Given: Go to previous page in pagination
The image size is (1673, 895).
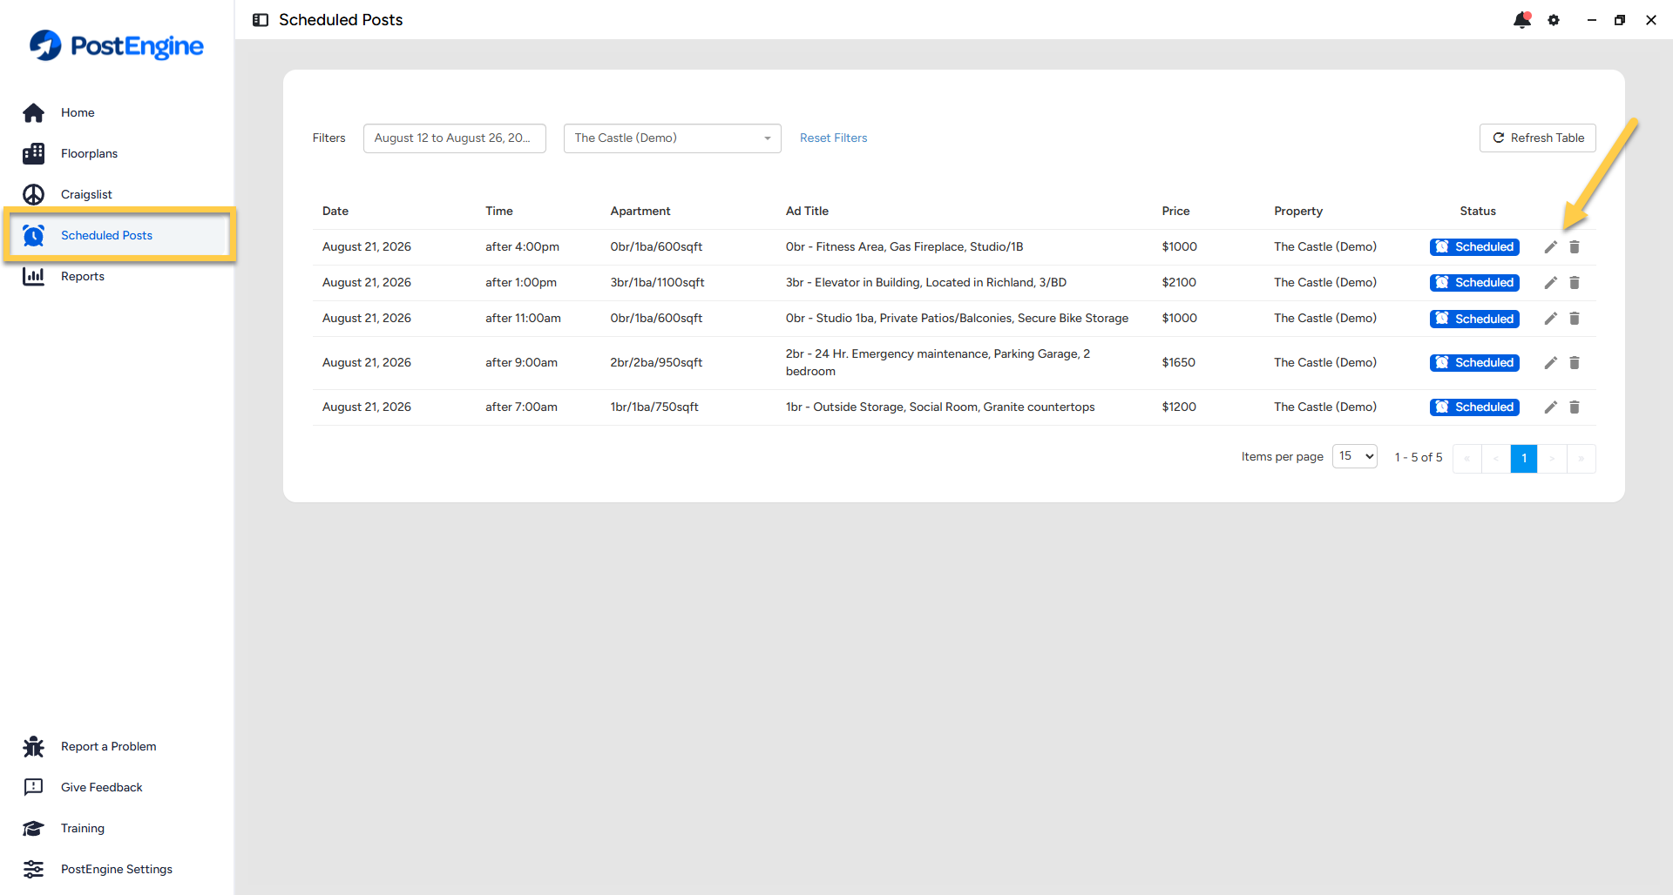Looking at the screenshot, I should coord(1496,458).
